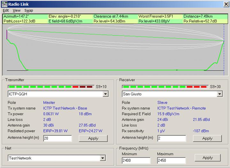This screenshot has width=230, height=168.
Task: Click the Rx sensitivity value 1 µV
Action: (x=161, y=131)
